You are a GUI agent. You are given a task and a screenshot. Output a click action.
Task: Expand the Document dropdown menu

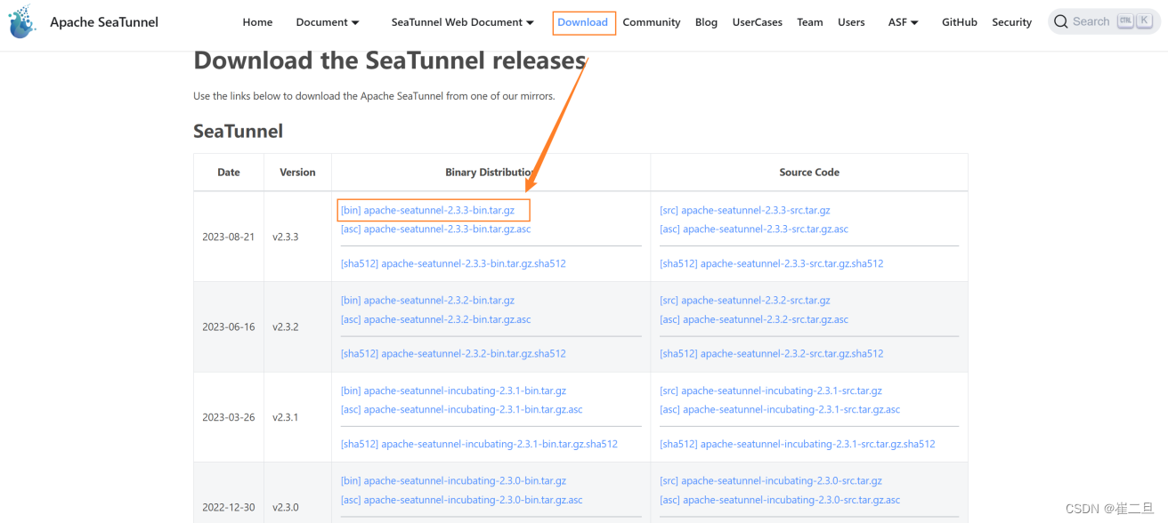click(x=328, y=22)
